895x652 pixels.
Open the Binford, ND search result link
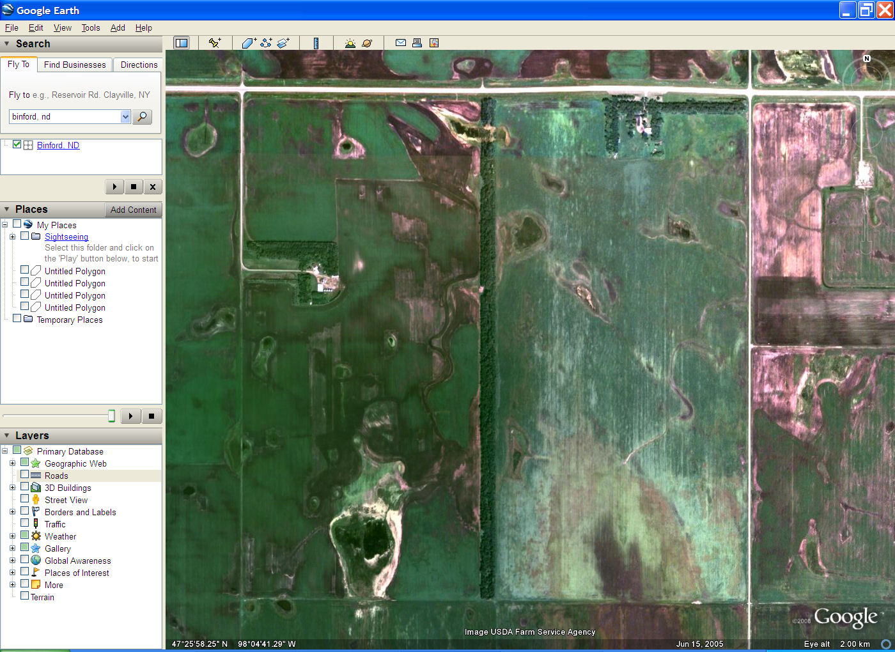click(x=58, y=145)
